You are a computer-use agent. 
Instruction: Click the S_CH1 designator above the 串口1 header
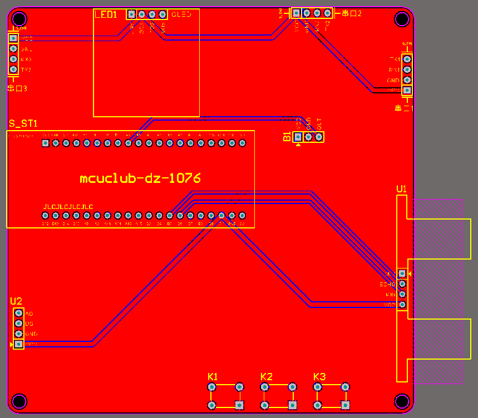pos(407,44)
